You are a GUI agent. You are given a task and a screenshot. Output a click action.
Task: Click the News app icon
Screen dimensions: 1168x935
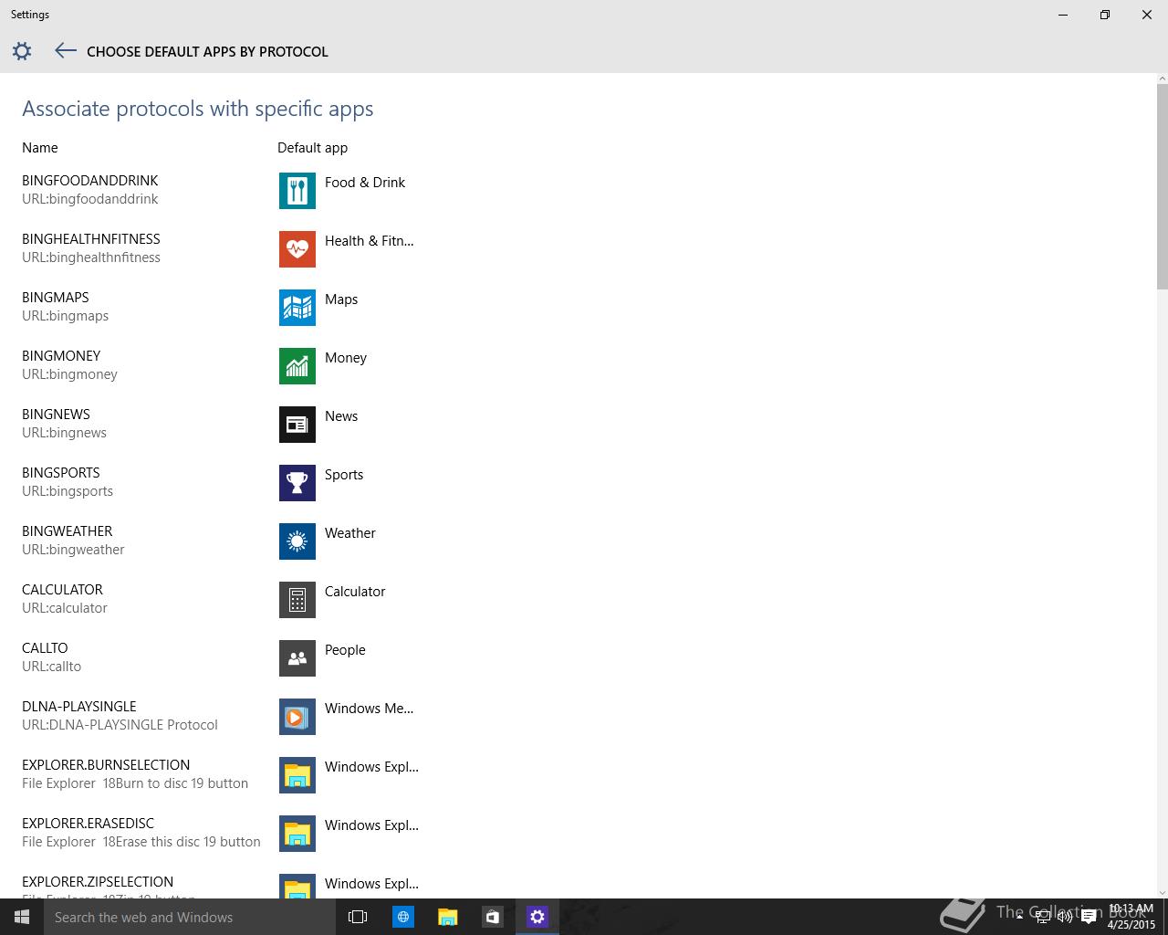[x=297, y=425]
